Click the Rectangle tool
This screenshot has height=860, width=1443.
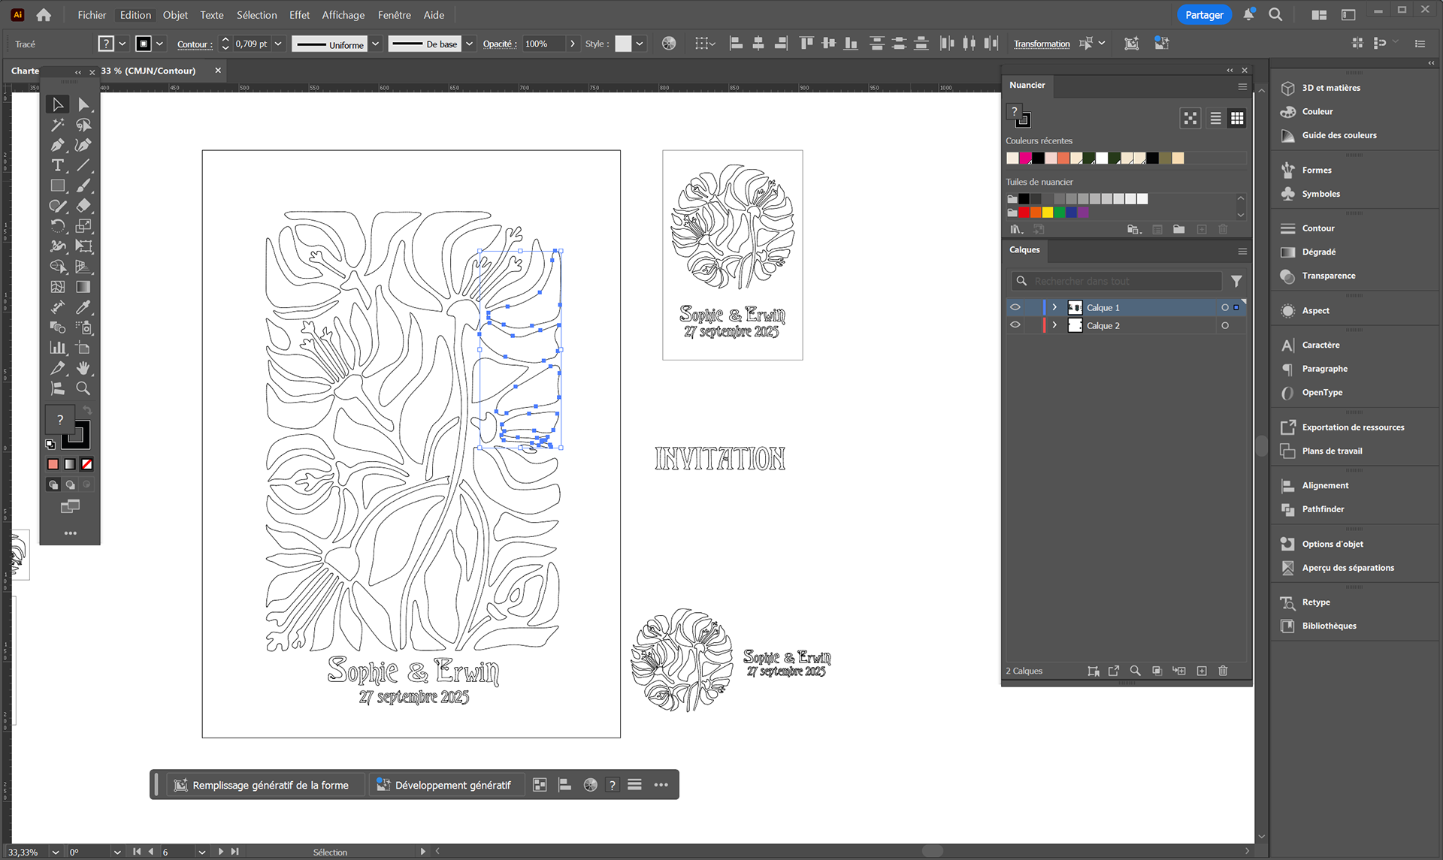[57, 186]
